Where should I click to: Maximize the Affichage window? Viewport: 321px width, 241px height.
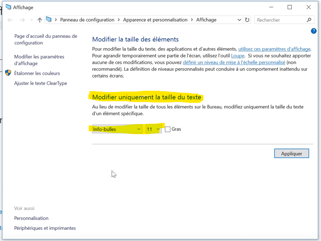290,7
